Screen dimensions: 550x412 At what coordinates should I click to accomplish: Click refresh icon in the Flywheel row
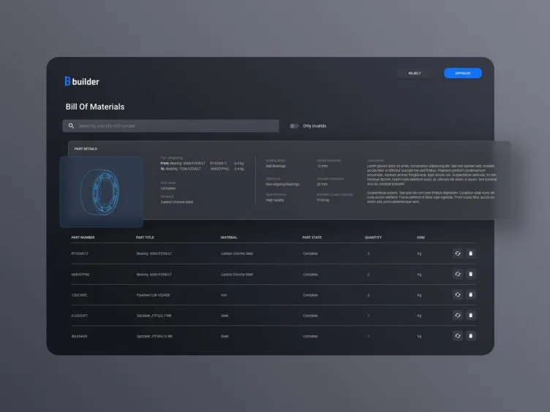coord(458,294)
